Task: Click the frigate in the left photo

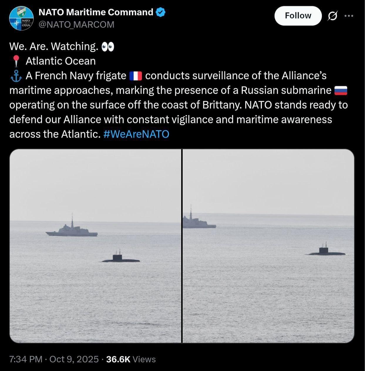Action: [72, 230]
